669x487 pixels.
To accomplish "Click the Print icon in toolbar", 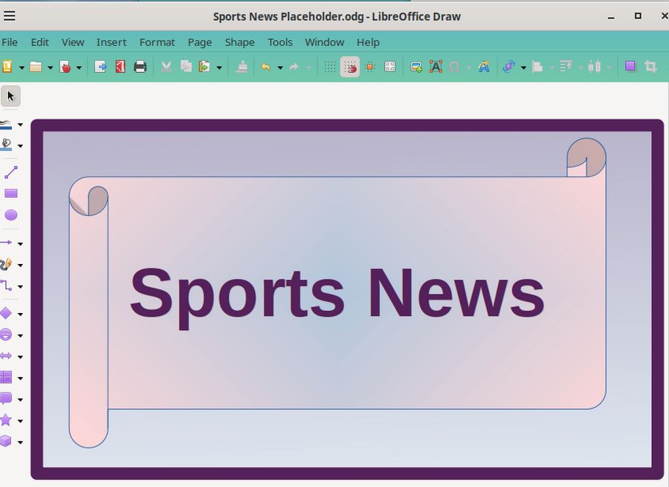I will (x=140, y=67).
